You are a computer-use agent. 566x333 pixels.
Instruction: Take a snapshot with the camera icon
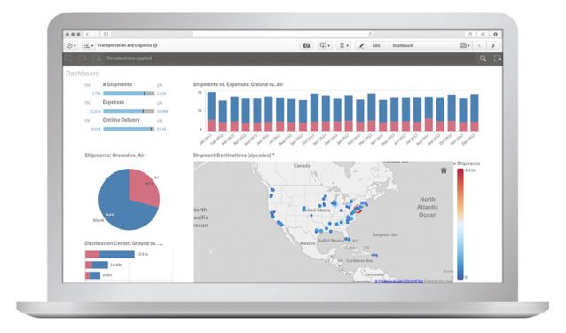click(306, 45)
